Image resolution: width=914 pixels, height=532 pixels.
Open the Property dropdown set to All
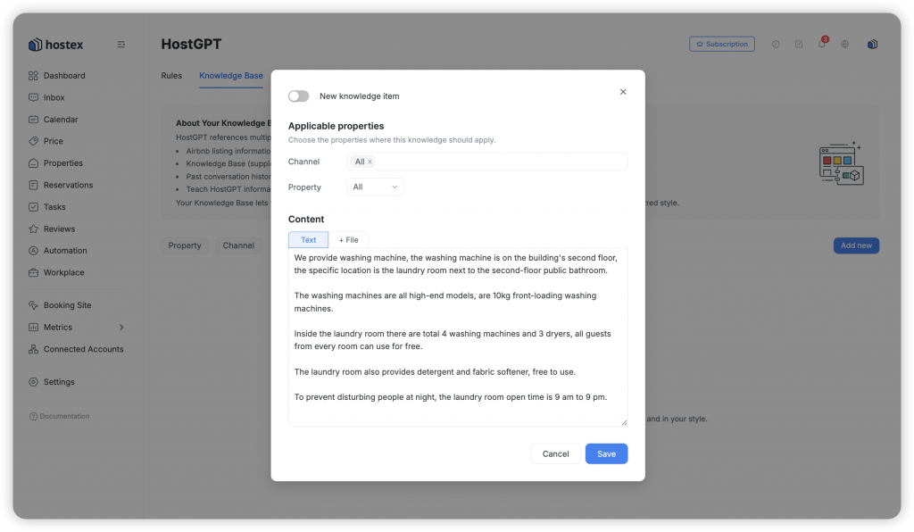click(x=375, y=187)
